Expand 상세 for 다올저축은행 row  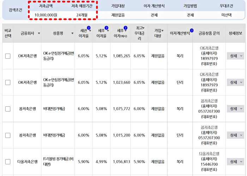coord(235,162)
